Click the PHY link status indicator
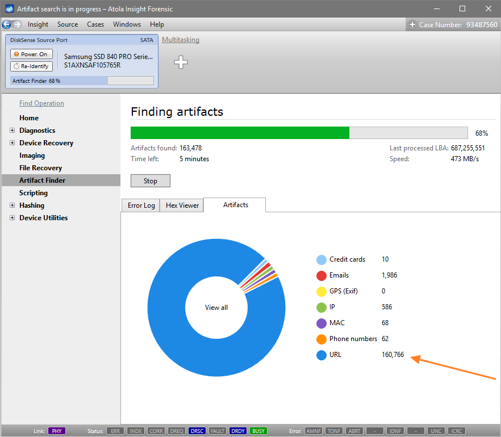 coord(57,431)
